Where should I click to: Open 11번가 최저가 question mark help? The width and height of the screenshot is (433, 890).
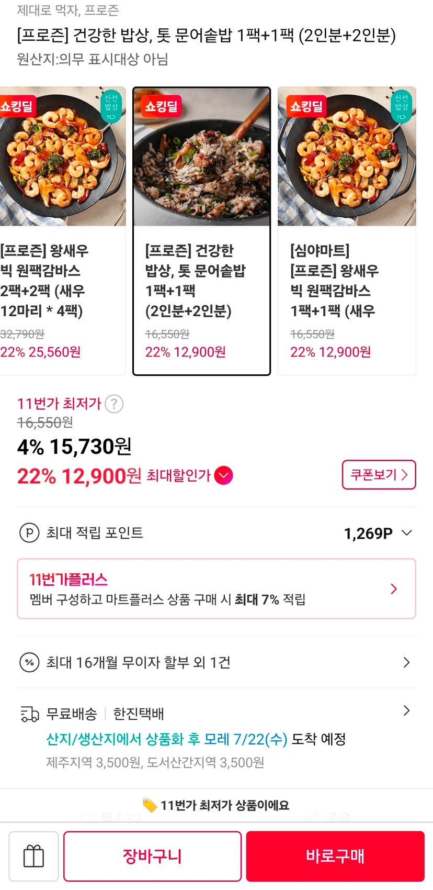tap(114, 404)
